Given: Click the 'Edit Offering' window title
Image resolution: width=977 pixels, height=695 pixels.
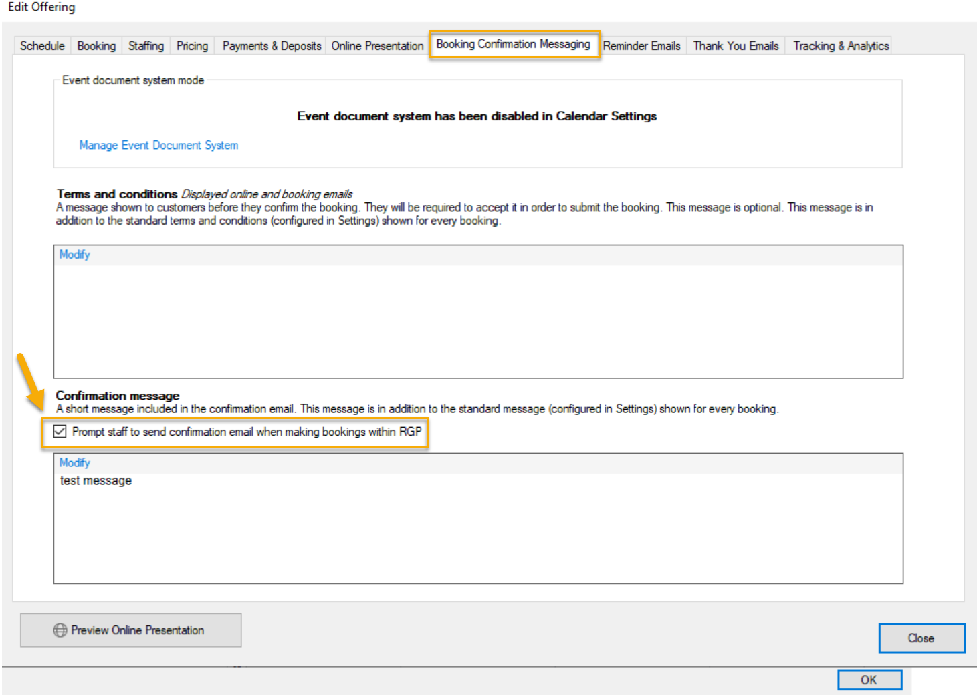Looking at the screenshot, I should 41,7.
